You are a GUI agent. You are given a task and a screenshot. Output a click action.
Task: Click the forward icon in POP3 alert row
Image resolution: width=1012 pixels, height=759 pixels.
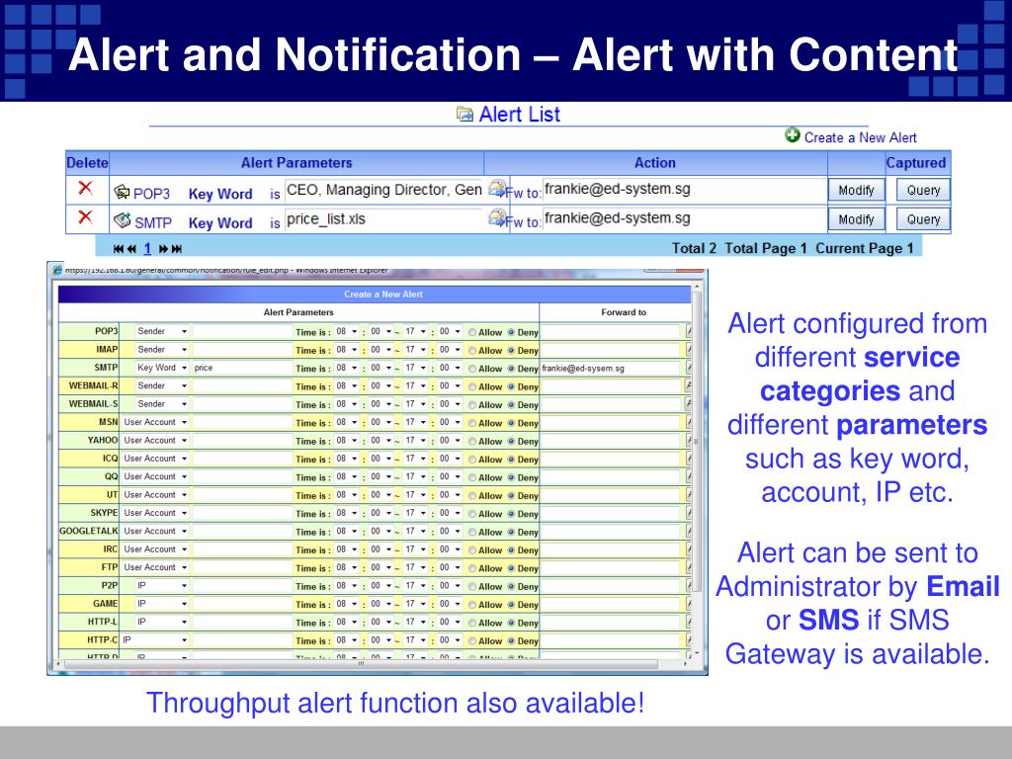click(496, 189)
